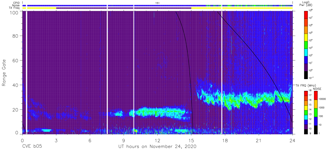Click the 'NOISE' legend title
The width and height of the screenshot is (329, 152).
coord(318,89)
